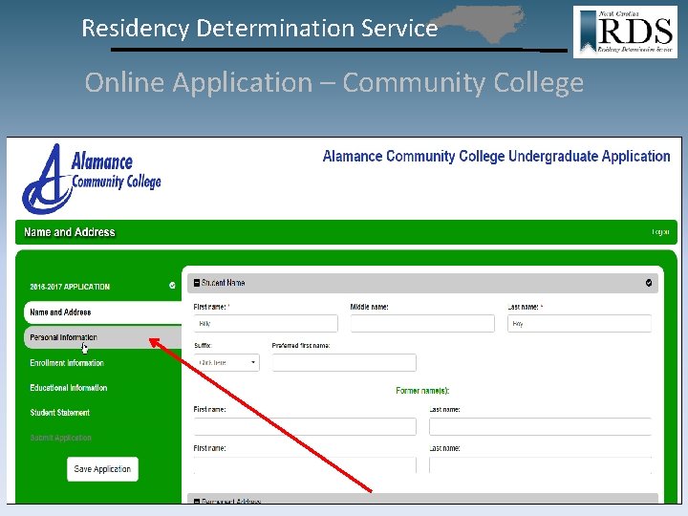Screen dimensions: 688x516
Task: Collapse the Student Name section minus icon
Action: point(197,283)
